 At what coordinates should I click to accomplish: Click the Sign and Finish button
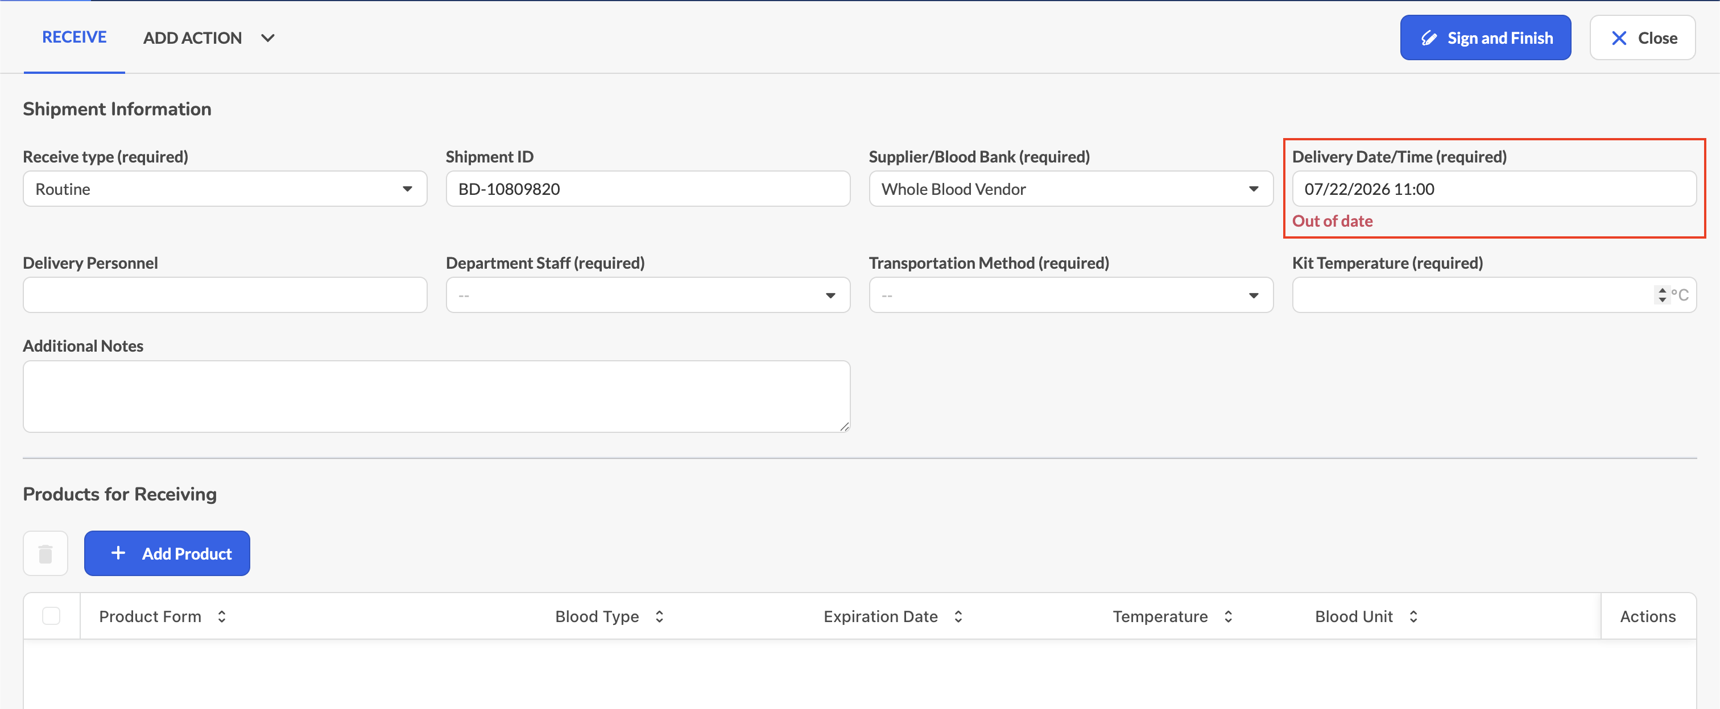click(1485, 38)
